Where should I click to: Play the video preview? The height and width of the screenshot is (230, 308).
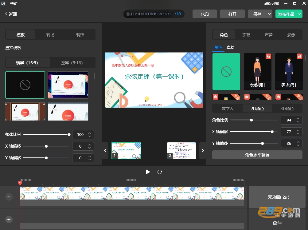click(148, 172)
